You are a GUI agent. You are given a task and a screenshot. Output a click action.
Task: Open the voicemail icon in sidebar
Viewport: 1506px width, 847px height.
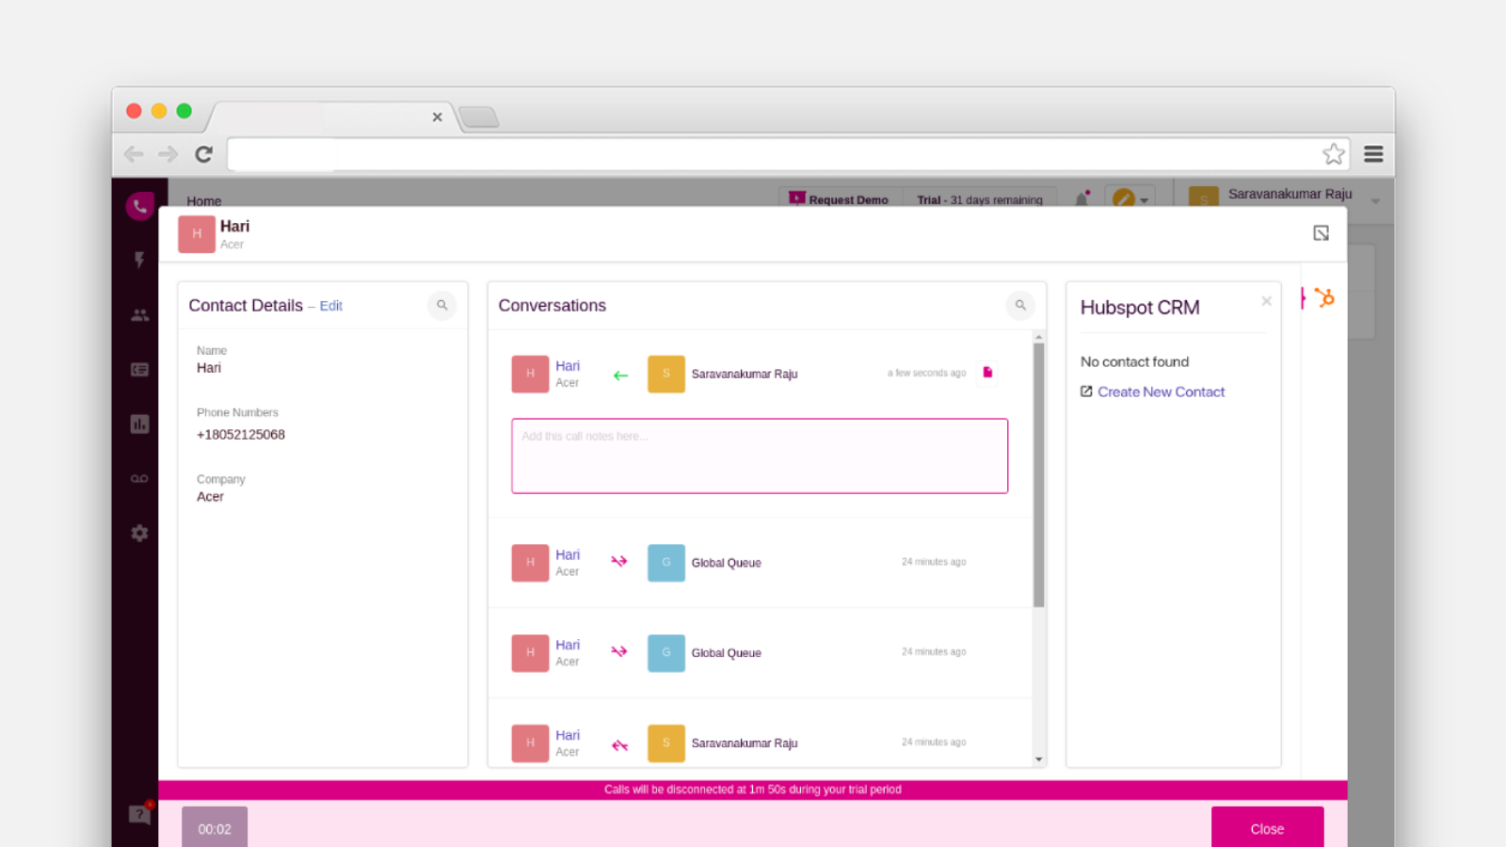tap(139, 478)
